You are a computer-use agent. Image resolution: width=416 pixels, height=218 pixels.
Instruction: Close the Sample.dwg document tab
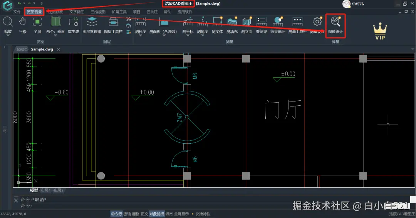click(59, 49)
